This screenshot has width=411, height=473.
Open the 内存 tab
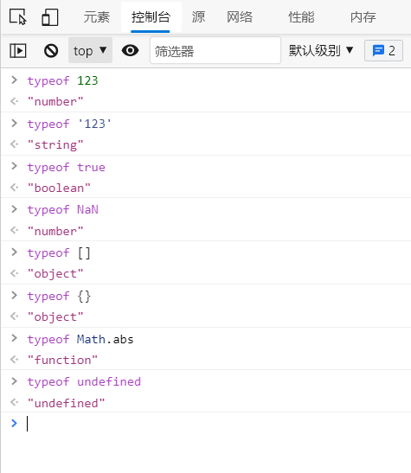pyautogui.click(x=363, y=17)
